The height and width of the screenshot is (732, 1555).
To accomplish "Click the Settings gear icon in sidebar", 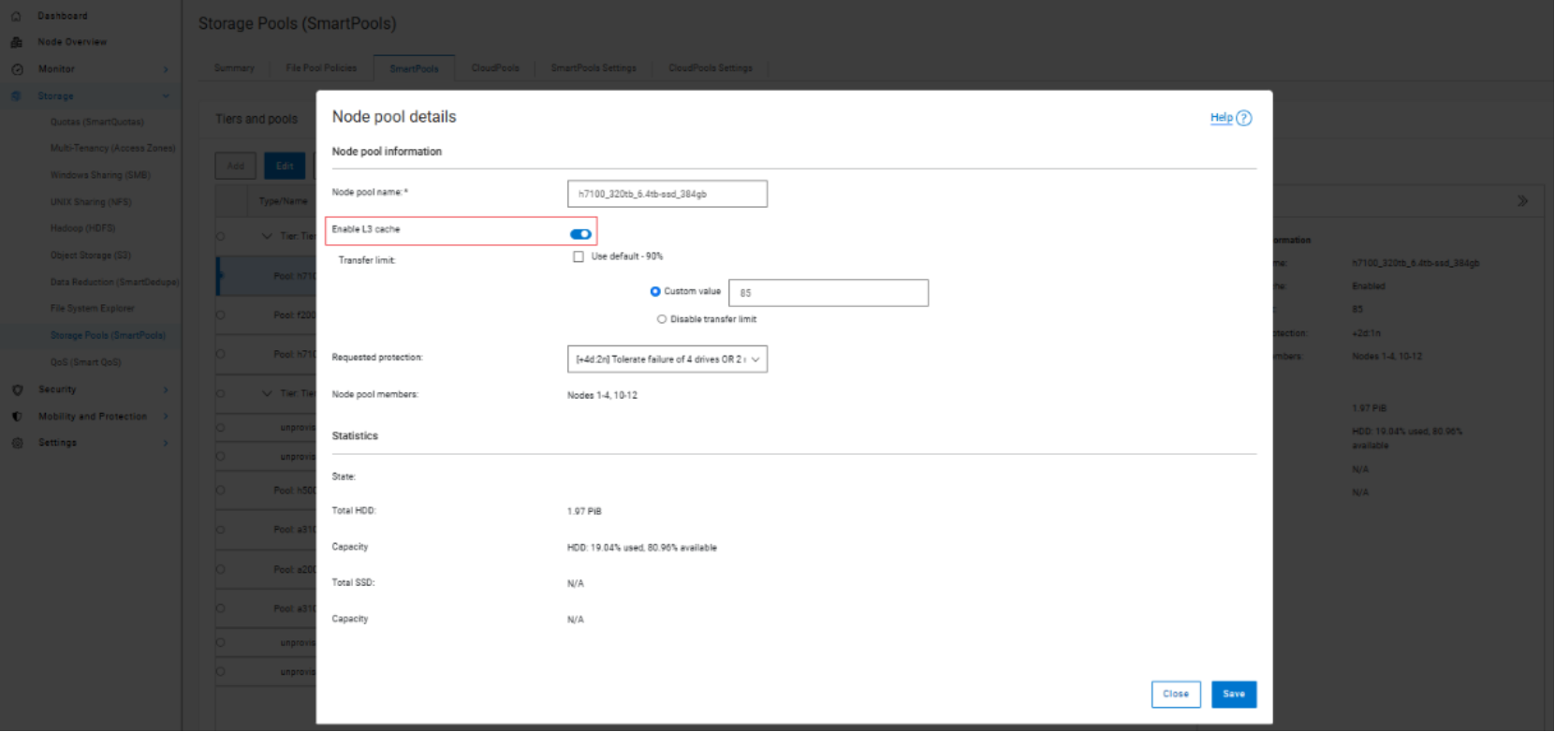I will pos(17,443).
